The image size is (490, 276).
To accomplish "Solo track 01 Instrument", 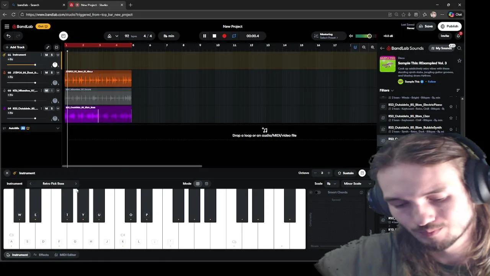I will point(52,55).
